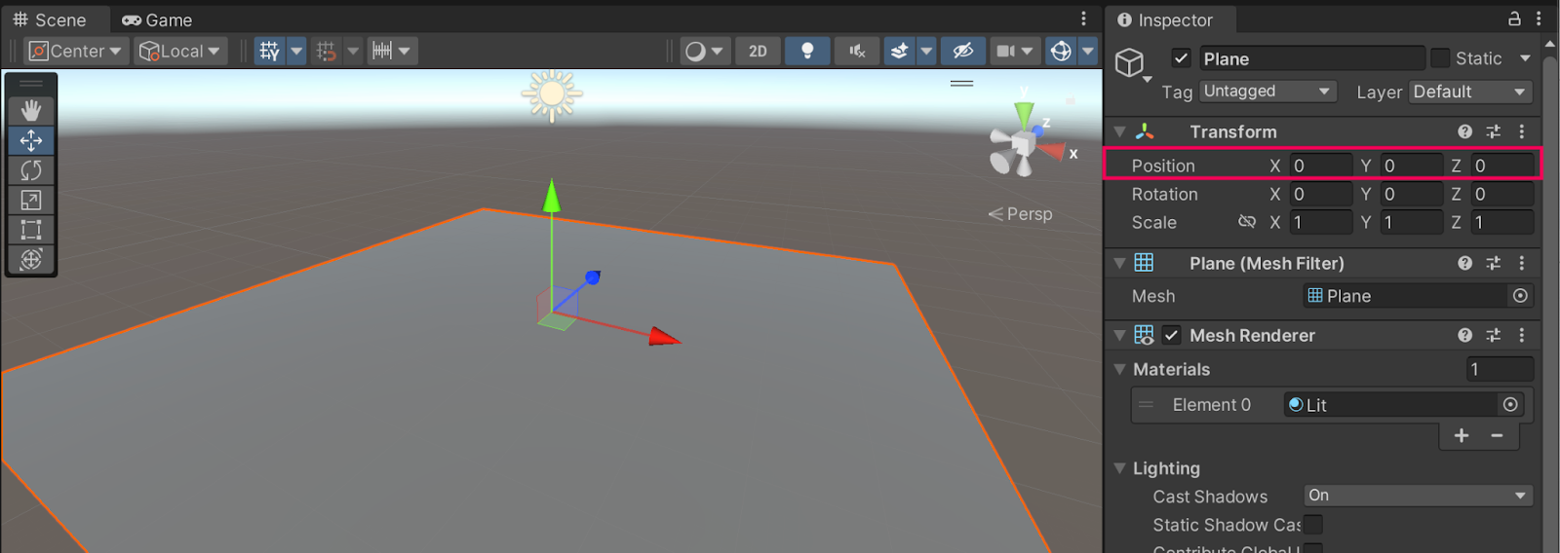
Task: Open Transform component help icon
Action: pyautogui.click(x=1464, y=131)
